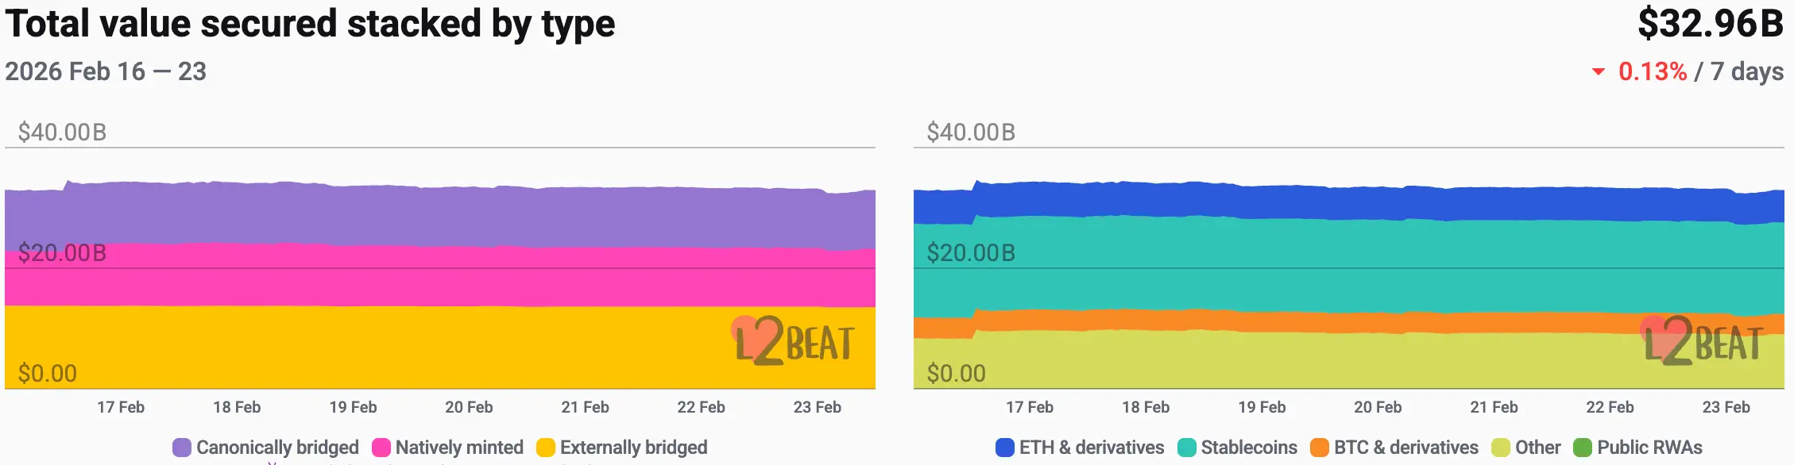The height and width of the screenshot is (465, 1794).
Task: Click the red downward trend arrow icon
Action: [1599, 72]
